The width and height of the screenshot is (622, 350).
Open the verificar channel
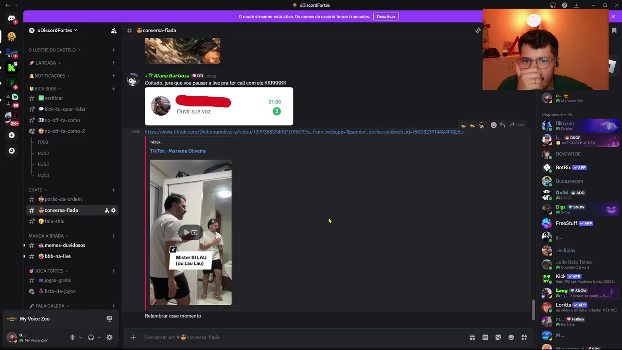click(x=72, y=98)
